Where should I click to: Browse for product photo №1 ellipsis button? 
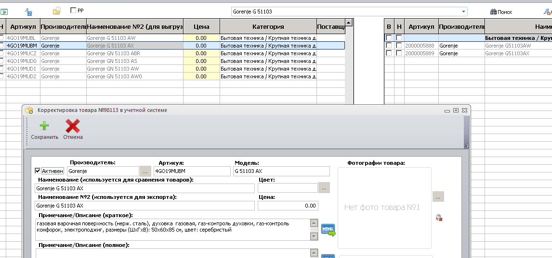click(438, 197)
